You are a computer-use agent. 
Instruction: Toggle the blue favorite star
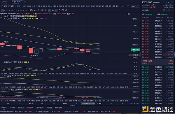coord(169,2)
